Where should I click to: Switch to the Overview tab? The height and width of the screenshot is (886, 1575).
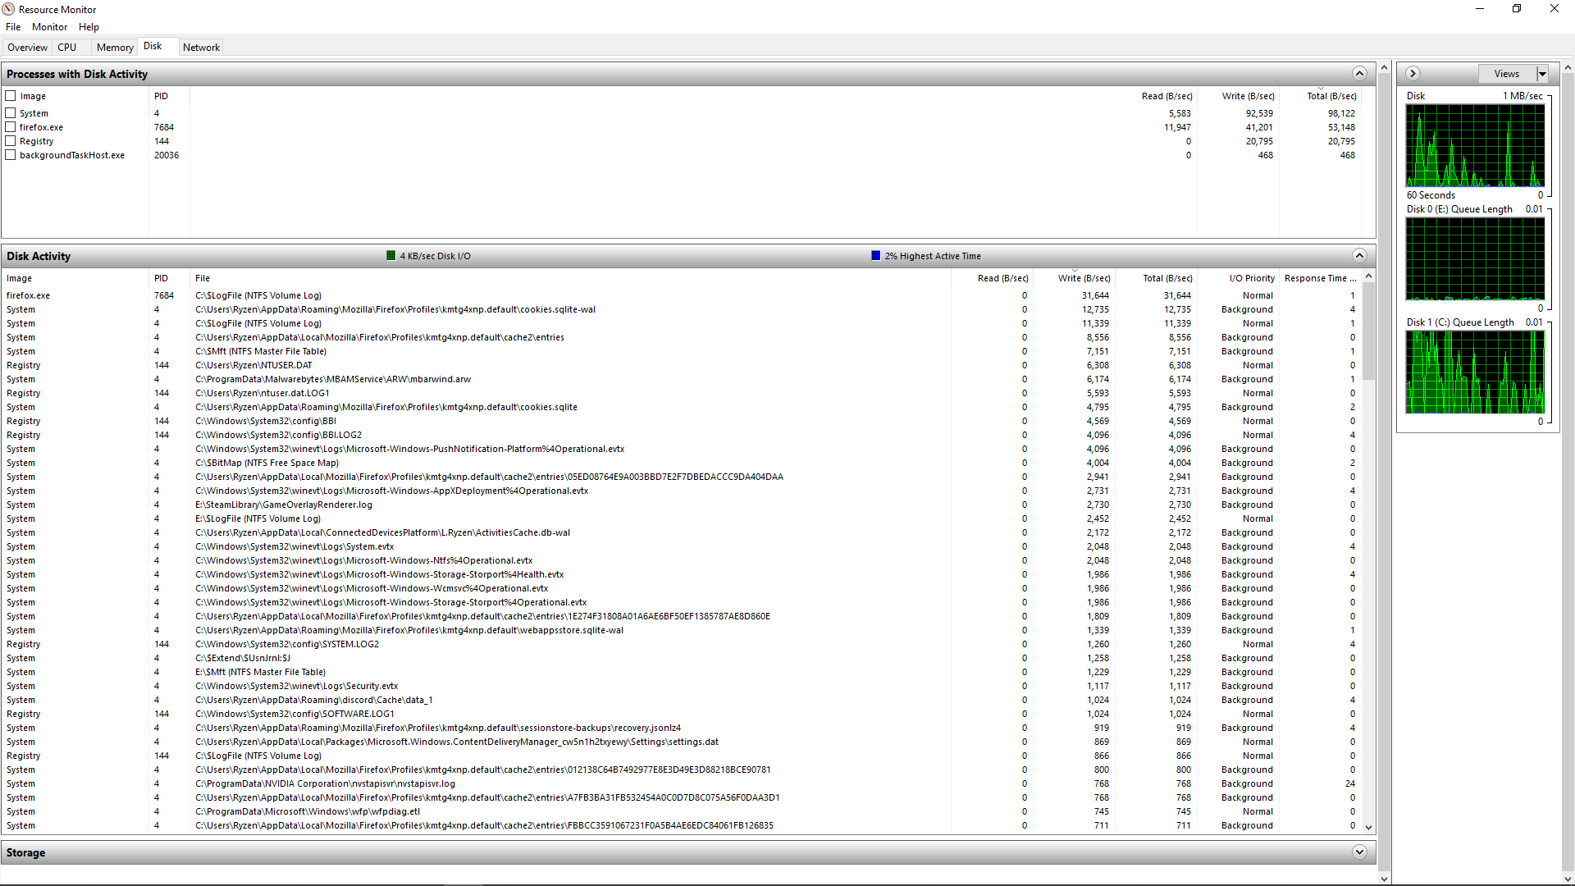tap(27, 48)
